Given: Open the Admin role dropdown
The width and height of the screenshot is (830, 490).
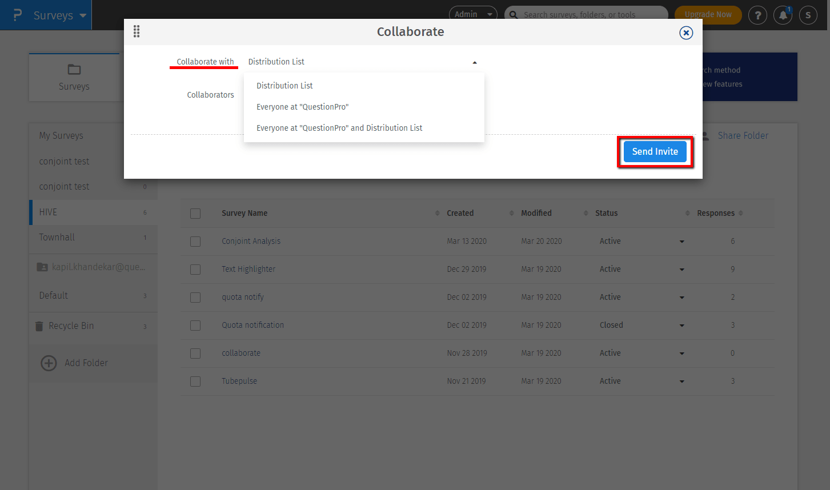Looking at the screenshot, I should 472,14.
